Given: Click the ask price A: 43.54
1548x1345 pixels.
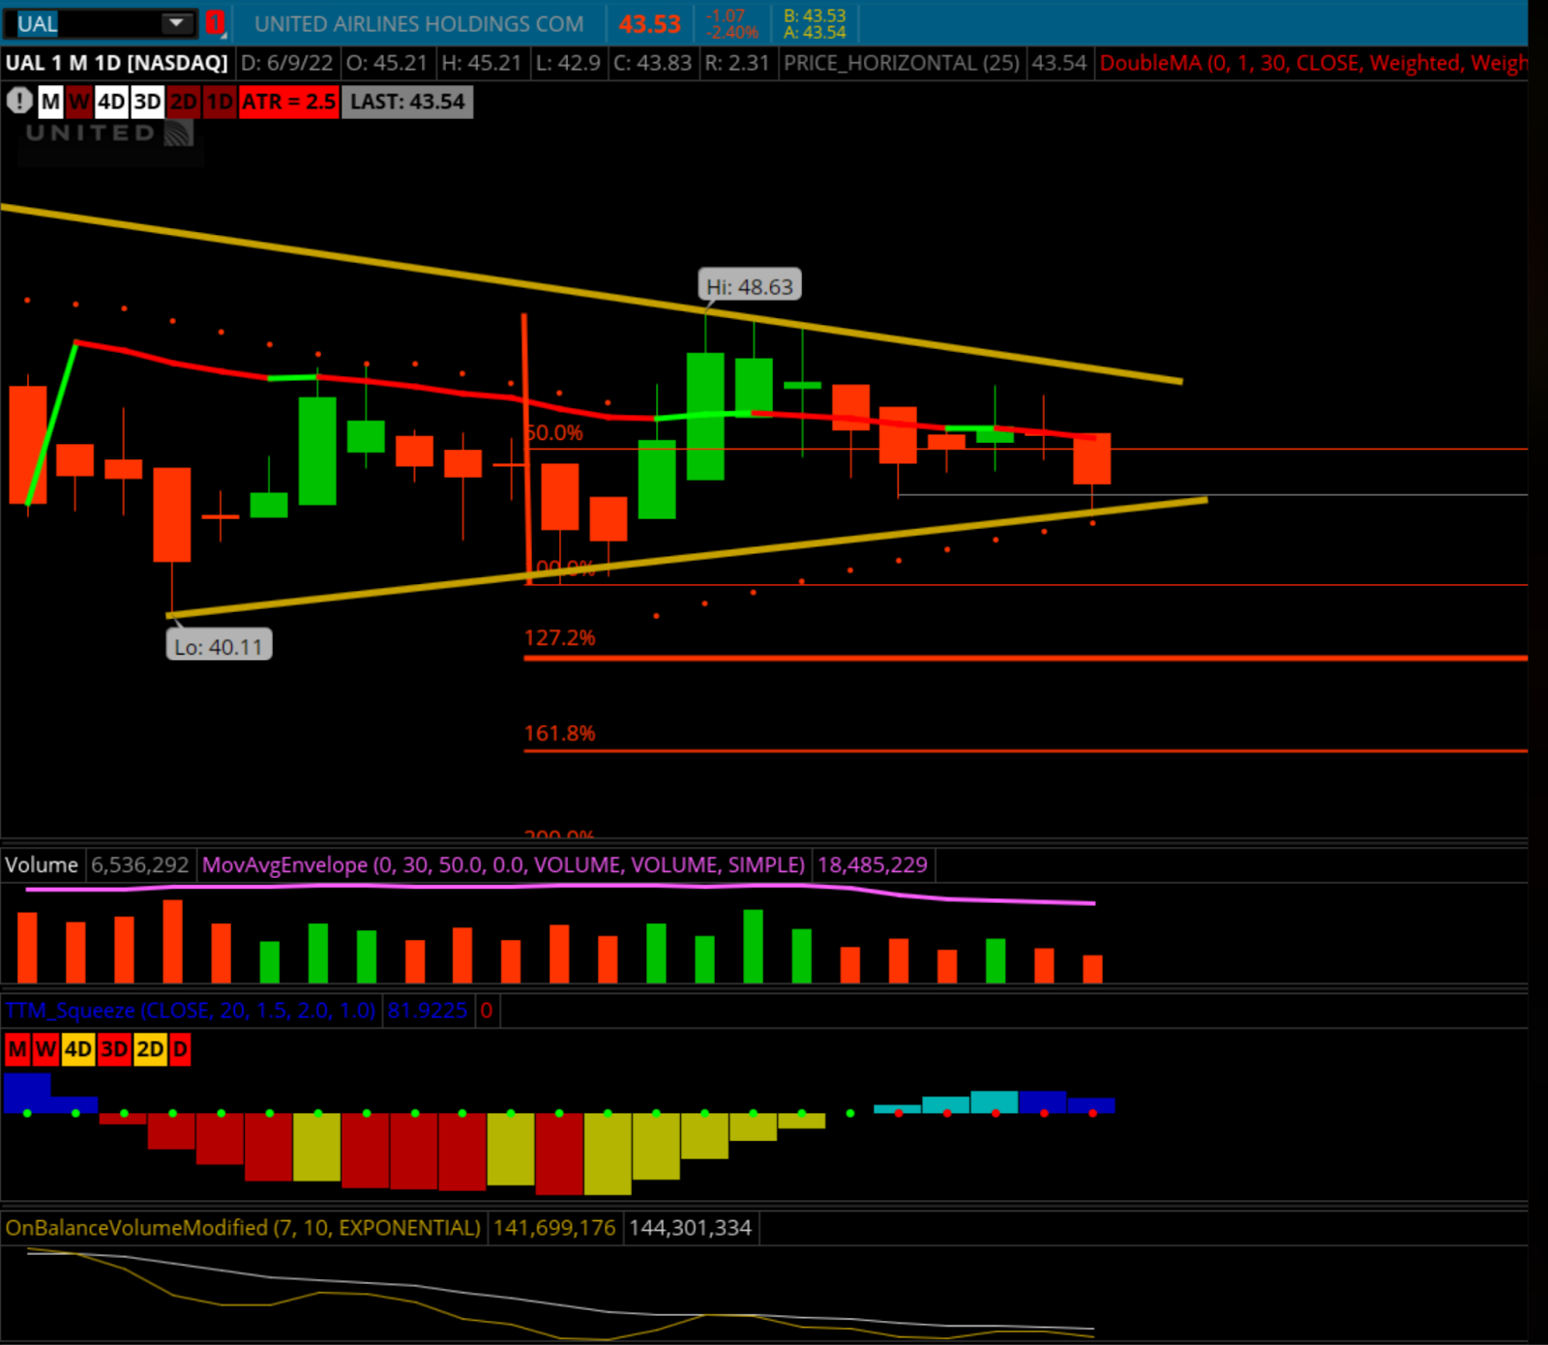Looking at the screenshot, I should [x=815, y=33].
